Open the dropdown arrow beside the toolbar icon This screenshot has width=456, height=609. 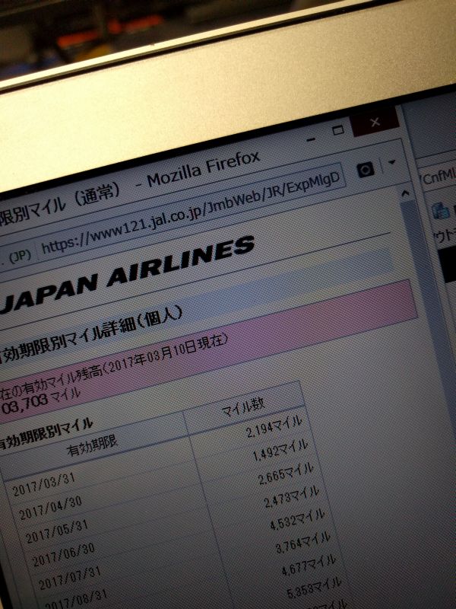(392, 162)
